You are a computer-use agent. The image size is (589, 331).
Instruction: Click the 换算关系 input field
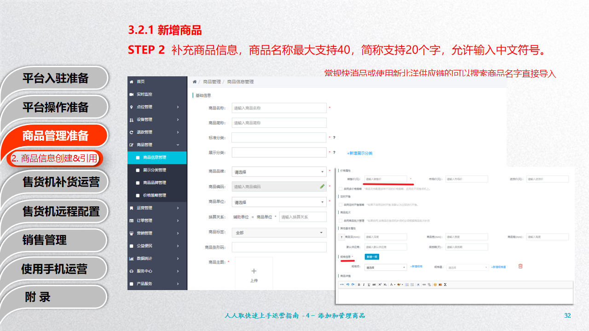[303, 217]
